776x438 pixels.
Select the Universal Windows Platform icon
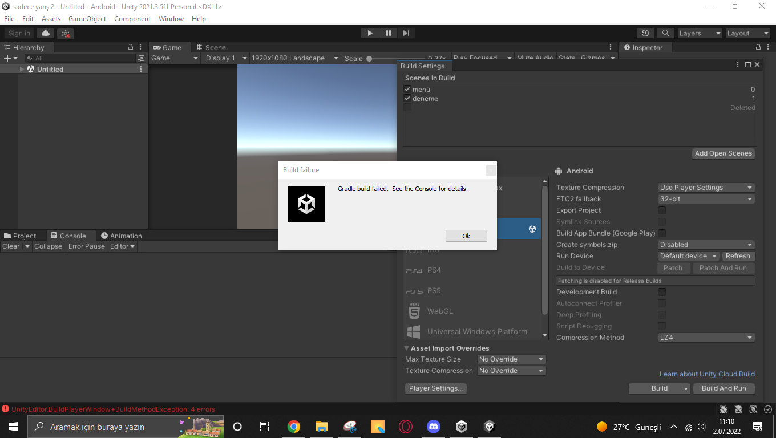click(414, 331)
